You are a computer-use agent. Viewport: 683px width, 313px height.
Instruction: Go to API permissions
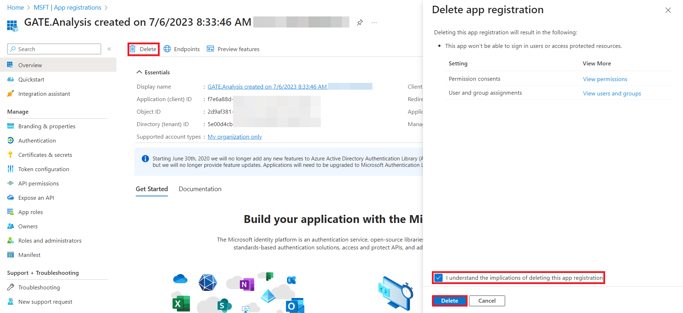[39, 183]
